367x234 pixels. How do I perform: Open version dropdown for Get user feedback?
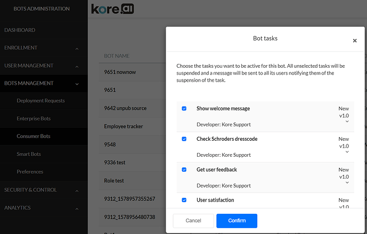[347, 182]
